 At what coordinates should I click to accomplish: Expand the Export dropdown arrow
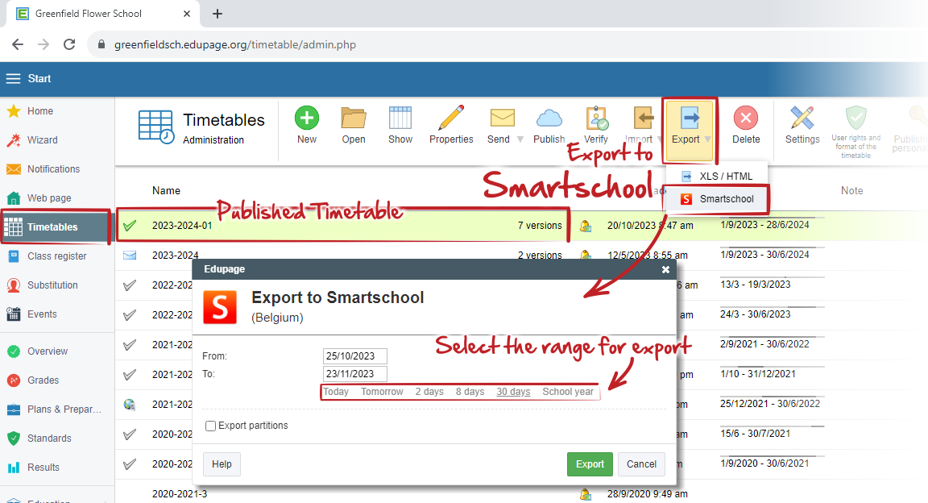[708, 139]
